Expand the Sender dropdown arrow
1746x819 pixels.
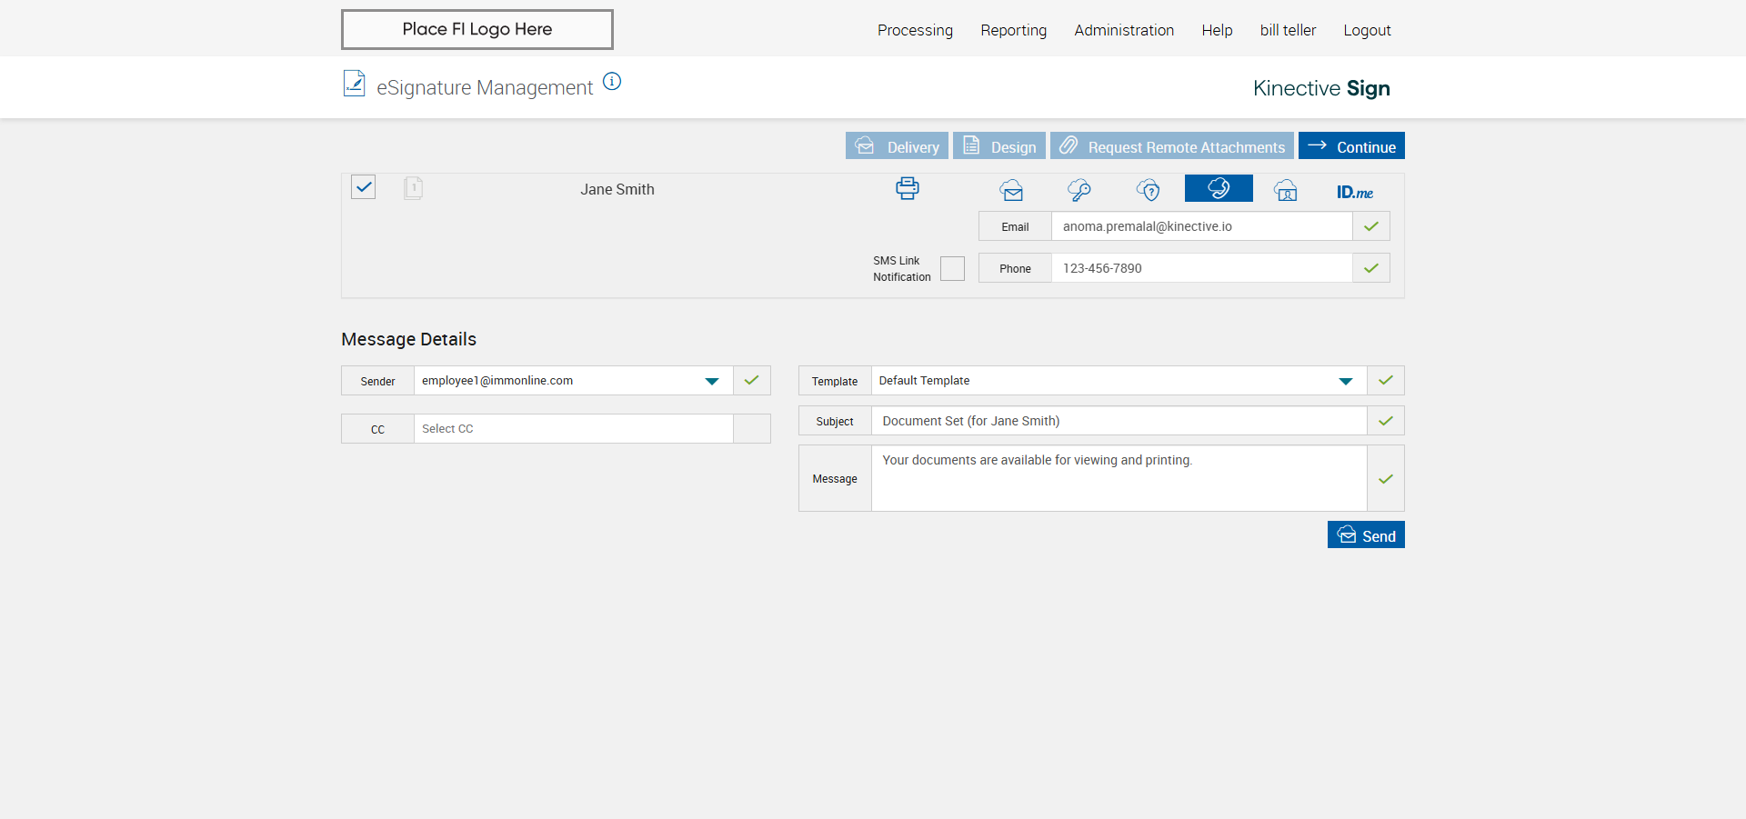pyautogui.click(x=712, y=381)
